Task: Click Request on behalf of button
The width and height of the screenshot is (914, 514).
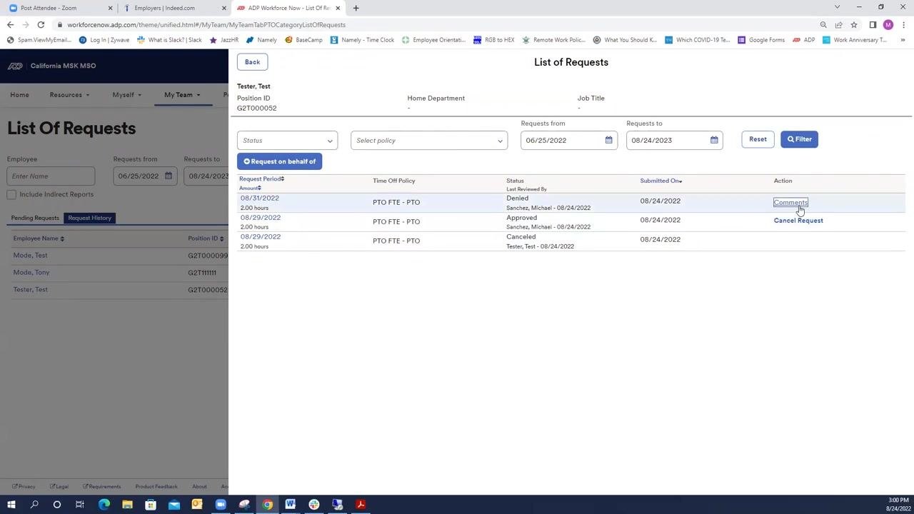Action: (279, 161)
